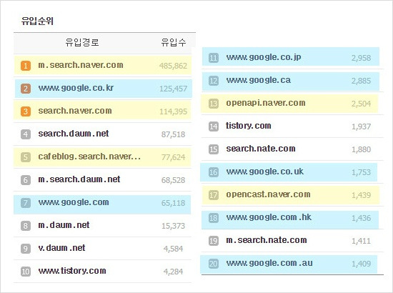Select the tistory.com entry
This screenshot has width=393, height=293.
tap(249, 126)
